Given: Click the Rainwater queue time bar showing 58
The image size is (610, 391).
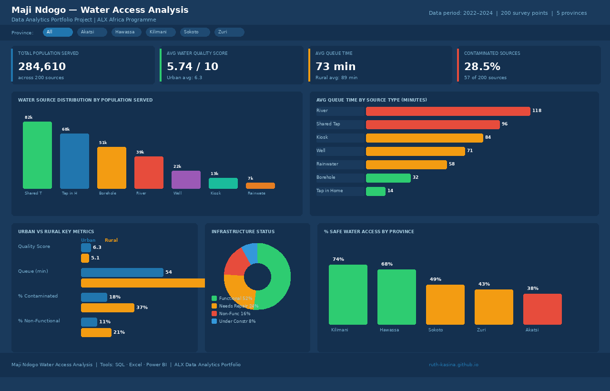Looking at the screenshot, I should tap(407, 165).
